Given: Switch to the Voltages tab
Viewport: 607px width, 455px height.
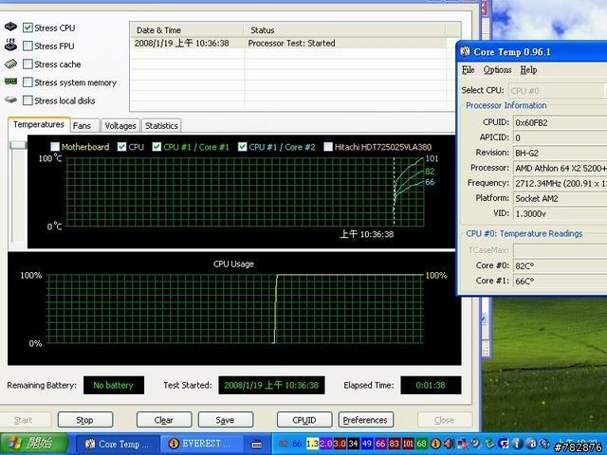Looking at the screenshot, I should click(x=120, y=126).
